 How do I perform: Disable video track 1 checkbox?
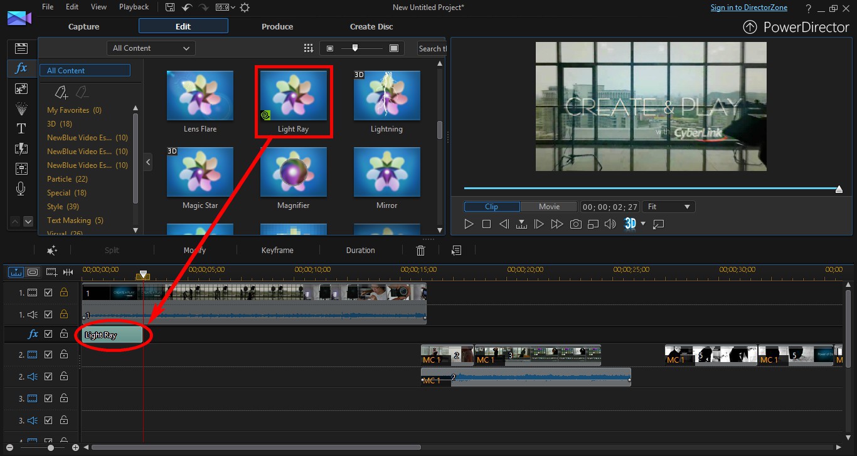click(x=48, y=293)
